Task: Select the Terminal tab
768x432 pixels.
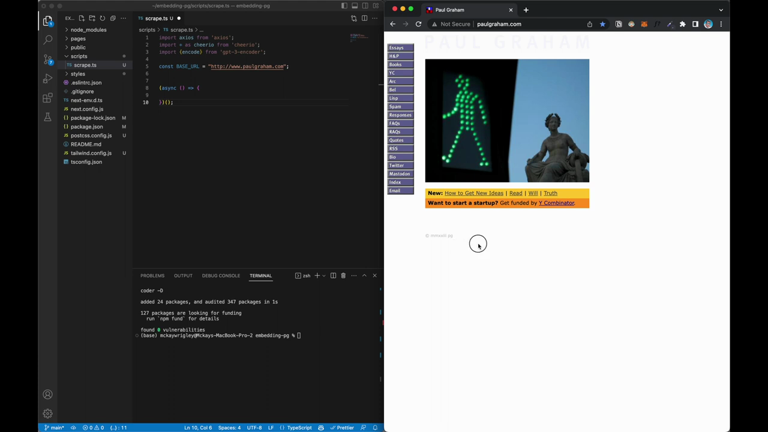Action: [260, 275]
